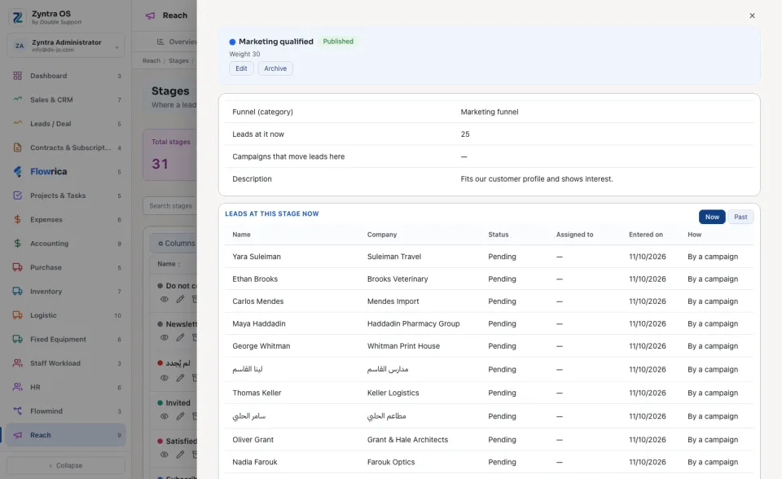Viewport: 782px width, 479px height.
Task: Select the Accounting dollar icon
Action: pos(17,243)
